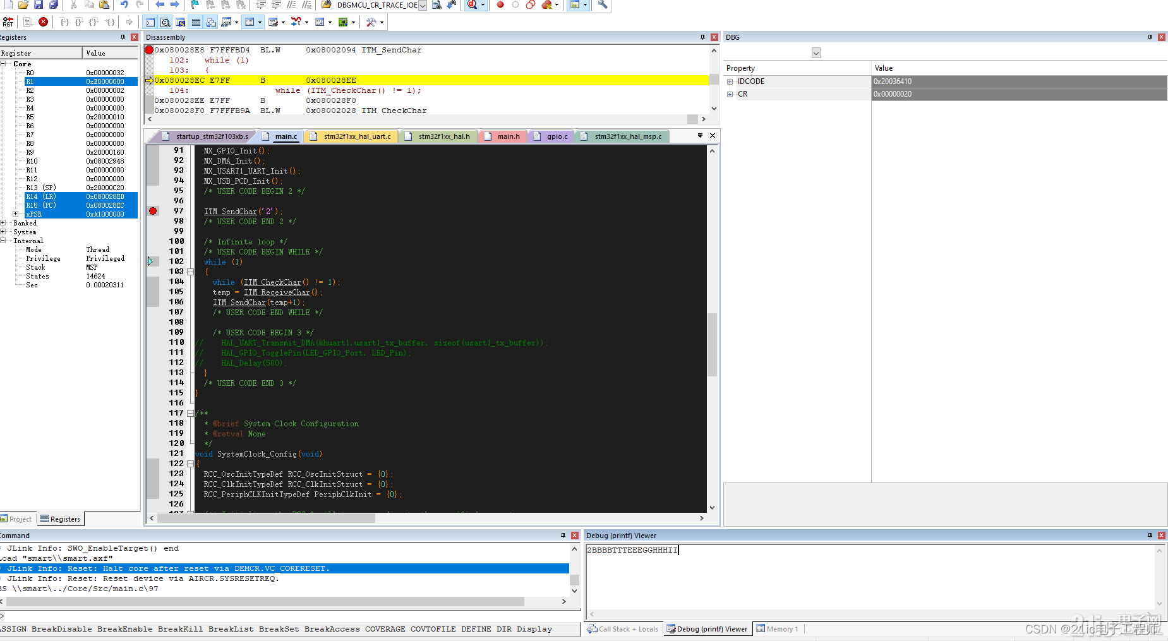Viewport: 1168px width, 641px height.
Task: Click the Run to Cursor Line icon
Action: pos(109,22)
